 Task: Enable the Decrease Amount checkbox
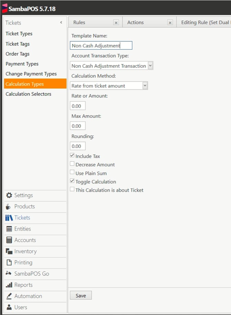coord(72,164)
